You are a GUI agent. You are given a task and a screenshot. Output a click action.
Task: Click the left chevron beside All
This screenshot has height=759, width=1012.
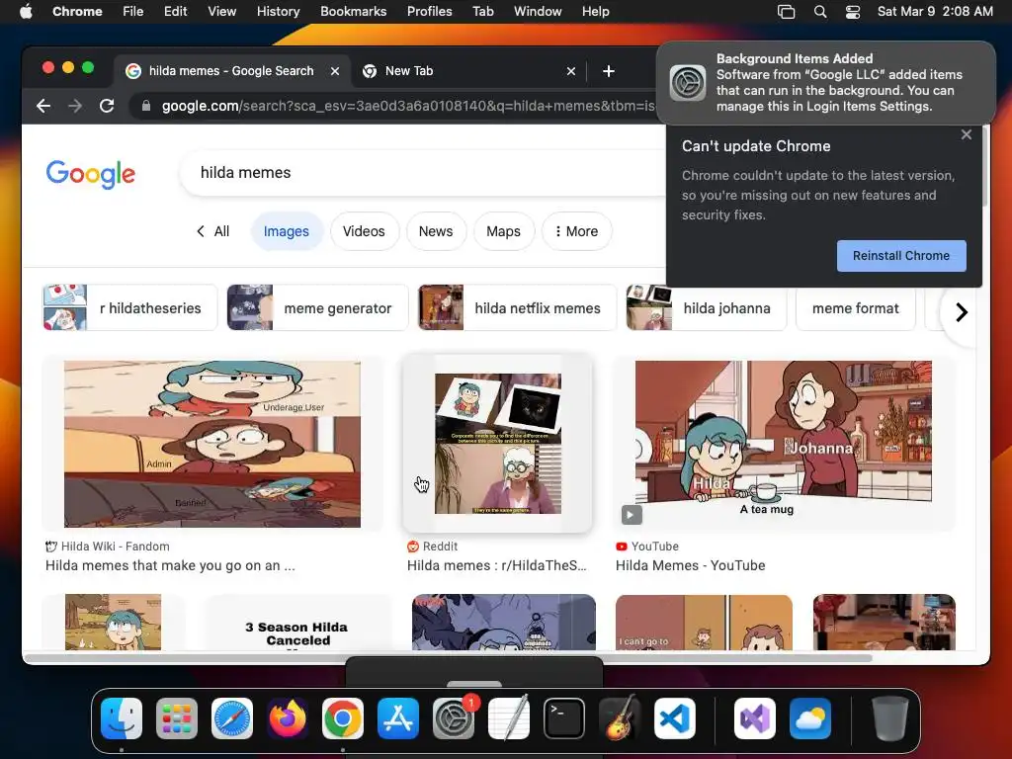pyautogui.click(x=200, y=231)
